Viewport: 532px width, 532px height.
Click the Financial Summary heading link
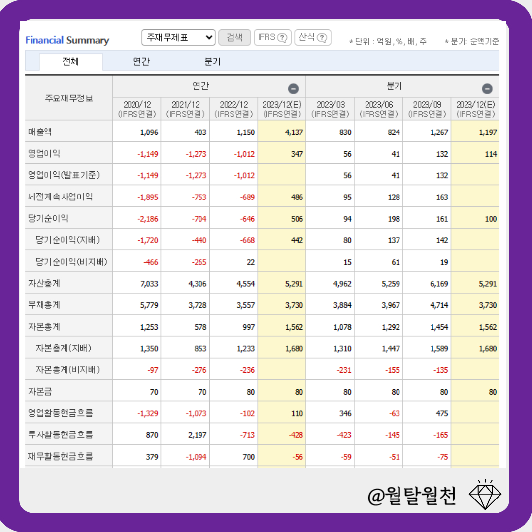(67, 40)
